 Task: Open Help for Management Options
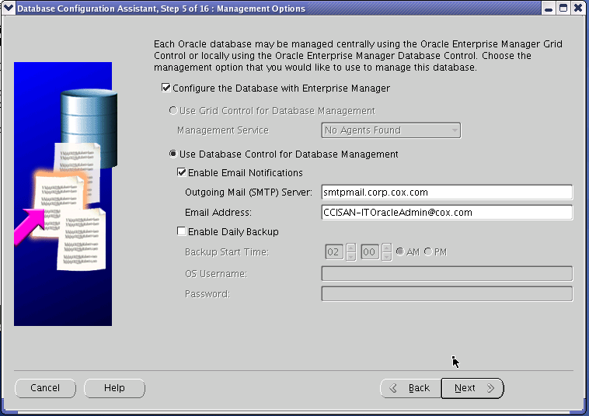tap(114, 388)
